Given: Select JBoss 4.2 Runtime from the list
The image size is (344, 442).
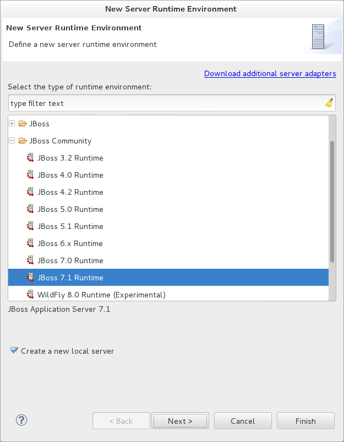Looking at the screenshot, I should pyautogui.click(x=70, y=192).
